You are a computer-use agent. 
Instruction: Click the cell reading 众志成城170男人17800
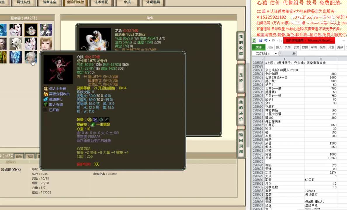click(284, 70)
